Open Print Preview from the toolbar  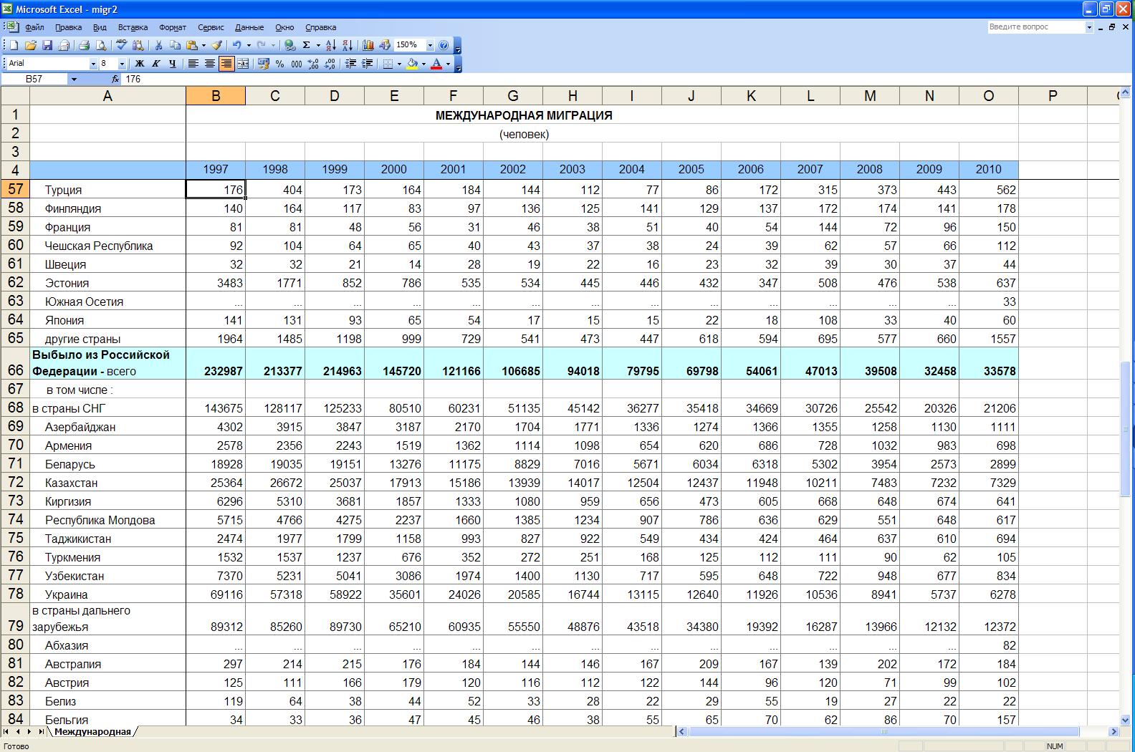101,45
